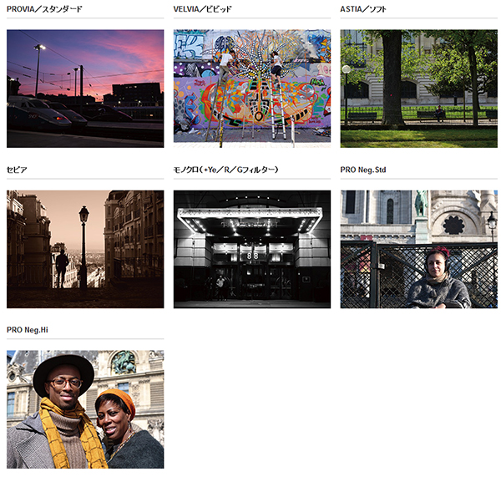Select the PRO Neg.Std heading
The width and height of the screenshot is (501, 477).
pos(363,170)
